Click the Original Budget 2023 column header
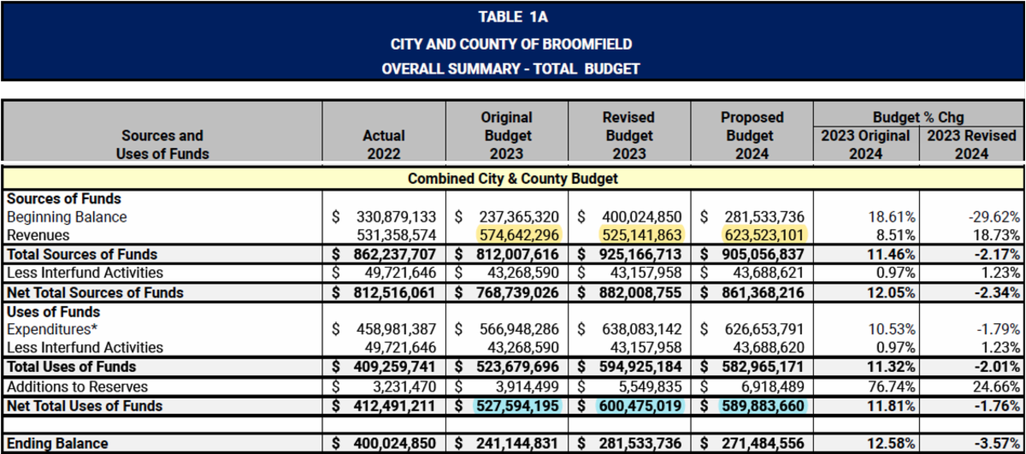The height and width of the screenshot is (454, 1026). (507, 135)
